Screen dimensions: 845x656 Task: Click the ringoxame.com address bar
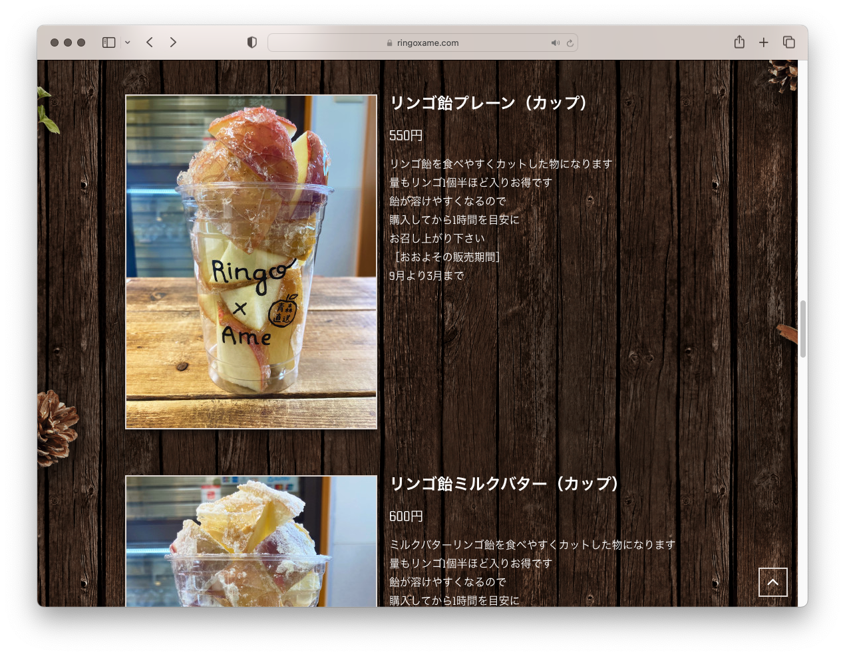(427, 43)
